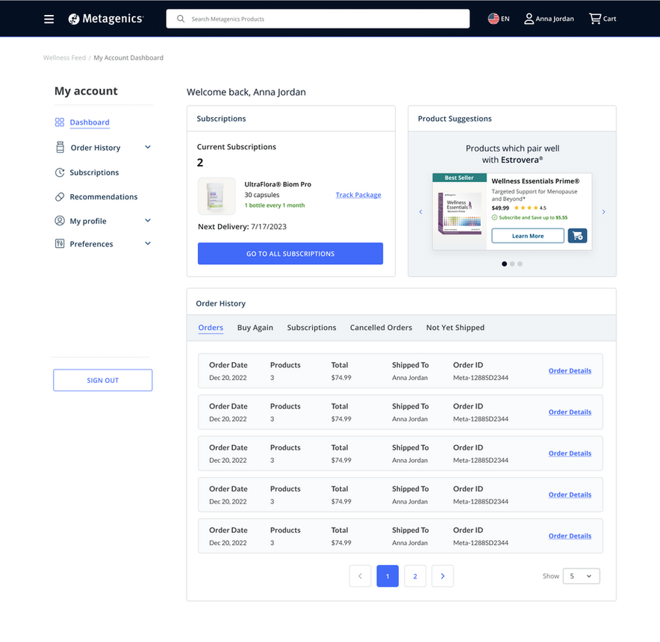This screenshot has height=642, width=660.
Task: Select the third carousel dot
Action: coord(520,264)
